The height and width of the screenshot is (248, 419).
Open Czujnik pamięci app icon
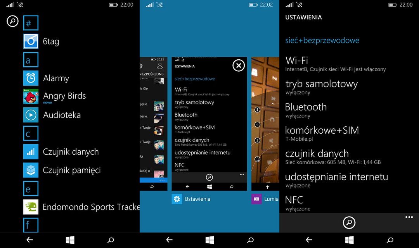[x=31, y=170]
